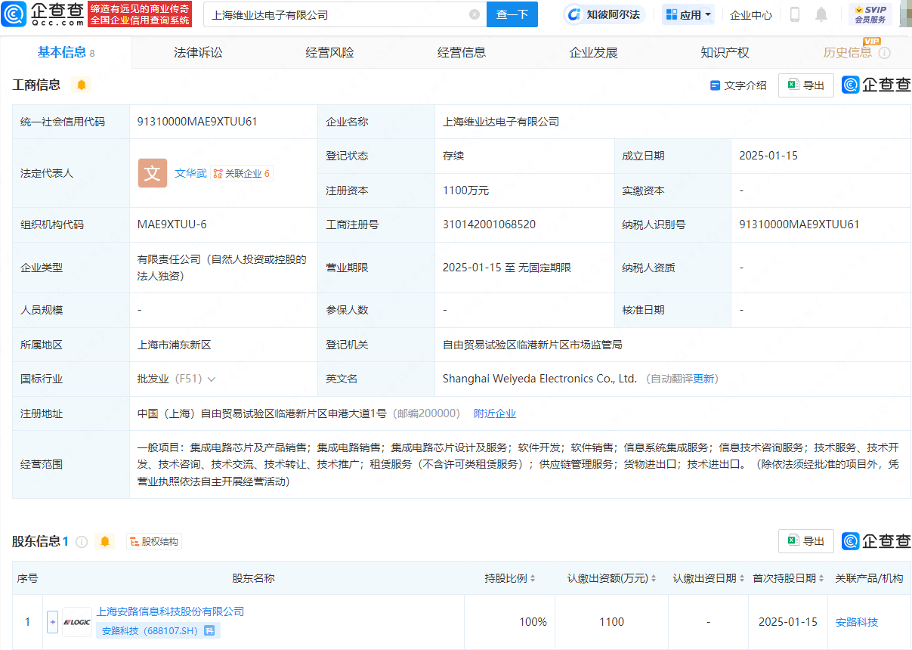This screenshot has width=912, height=650.
Task: Open the notifications bell in header
Action: 821,14
